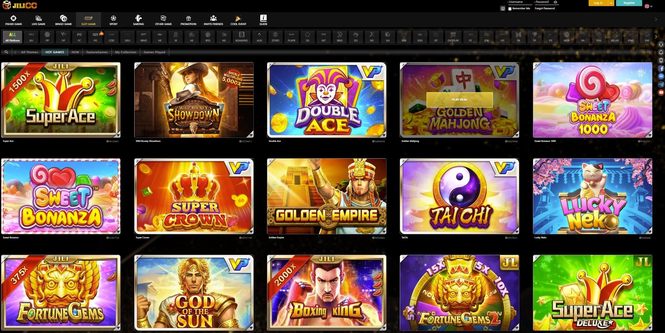Filter slots by ZITRO provider
This screenshot has width=665, height=333.
coord(275,36)
